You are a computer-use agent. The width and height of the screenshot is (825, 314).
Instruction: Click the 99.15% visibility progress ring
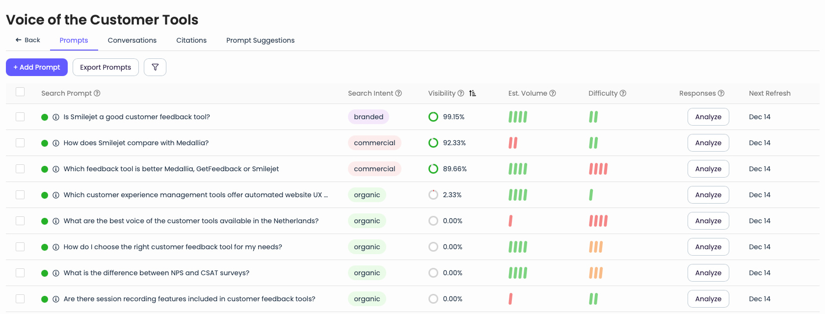pyautogui.click(x=433, y=117)
